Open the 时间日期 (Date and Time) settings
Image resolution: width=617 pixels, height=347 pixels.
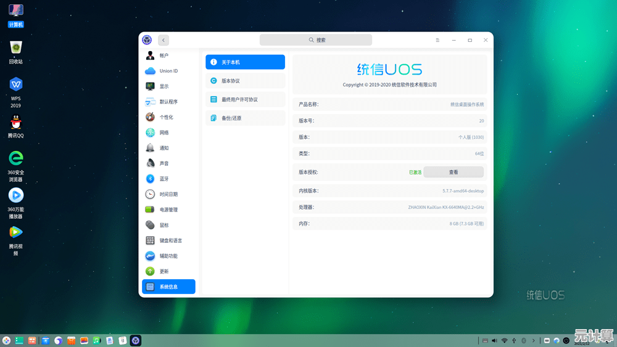[x=168, y=194]
